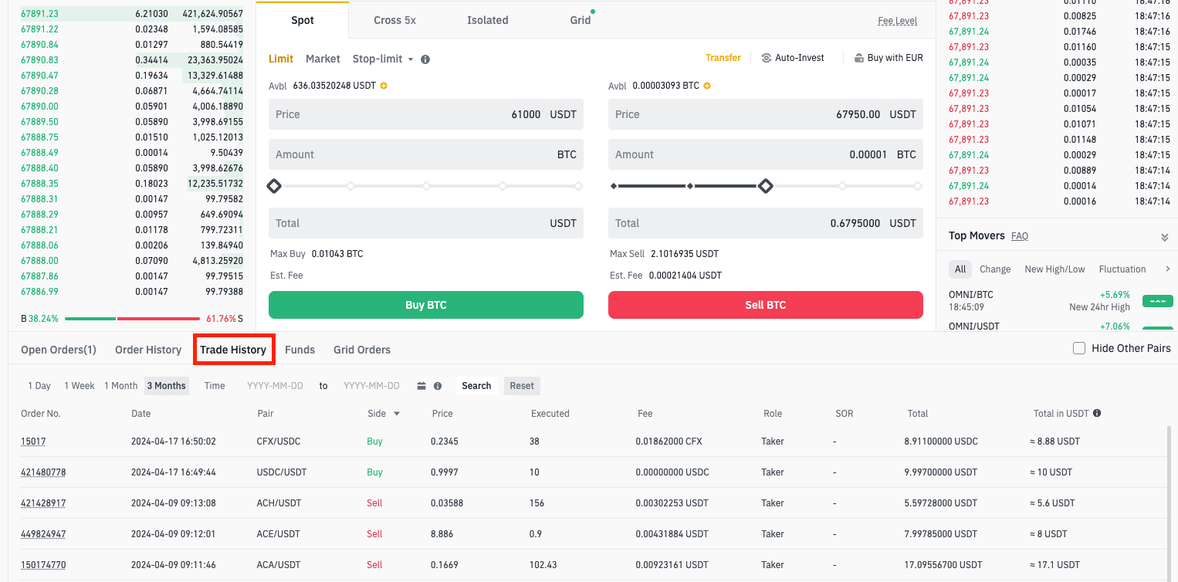Select the 1 Week time range filter

[80, 386]
